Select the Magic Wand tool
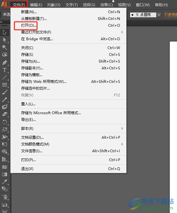 pyautogui.click(x=5, y=47)
